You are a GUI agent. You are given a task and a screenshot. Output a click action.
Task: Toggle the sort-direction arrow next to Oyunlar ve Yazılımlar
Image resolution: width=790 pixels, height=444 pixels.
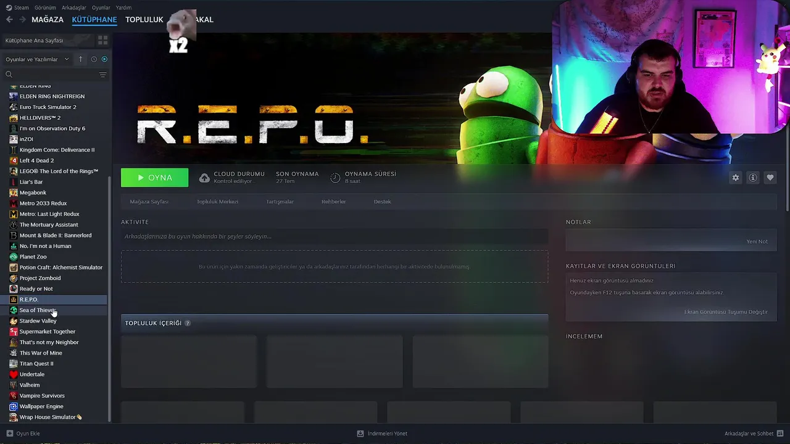80,59
